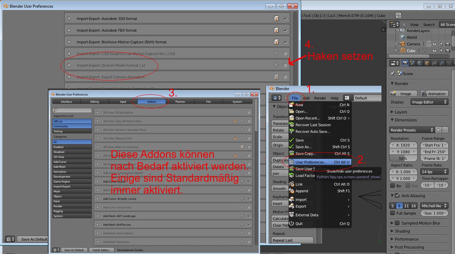Click support icon for Autodesk 3DS format addon
The width and height of the screenshot is (455, 254).
(x=276, y=19)
